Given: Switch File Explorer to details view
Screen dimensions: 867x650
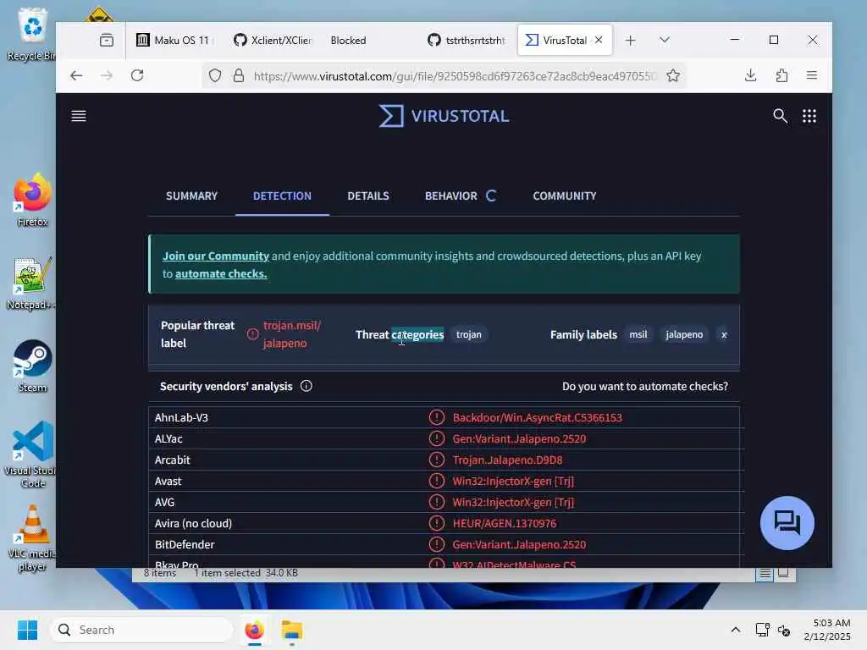Looking at the screenshot, I should [x=765, y=574].
